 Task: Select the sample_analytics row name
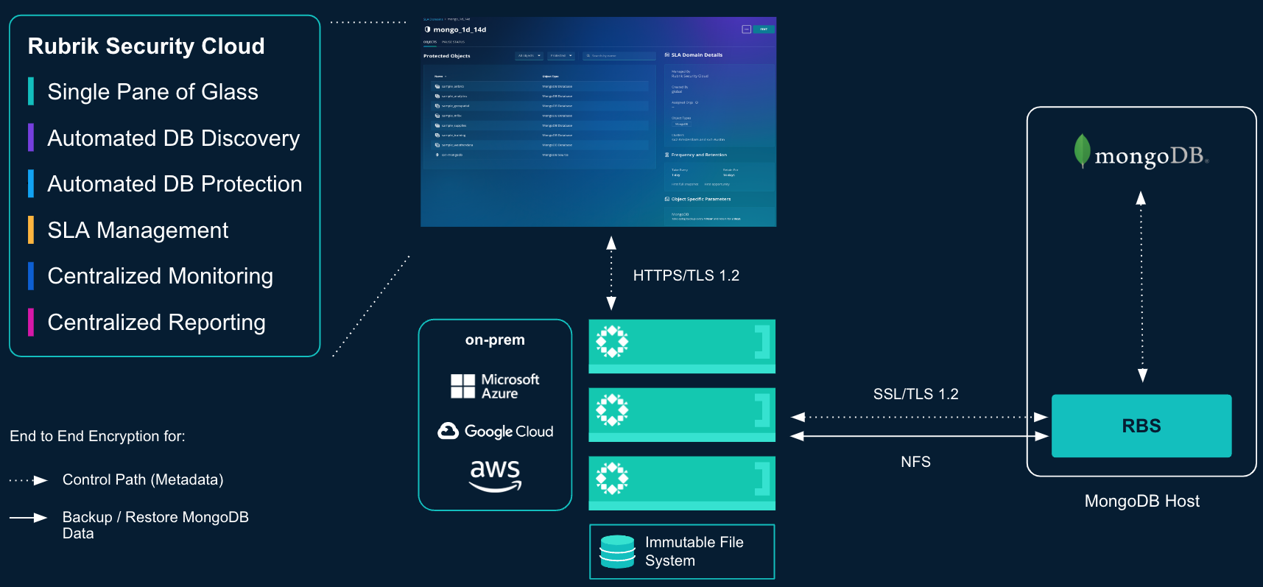point(454,96)
